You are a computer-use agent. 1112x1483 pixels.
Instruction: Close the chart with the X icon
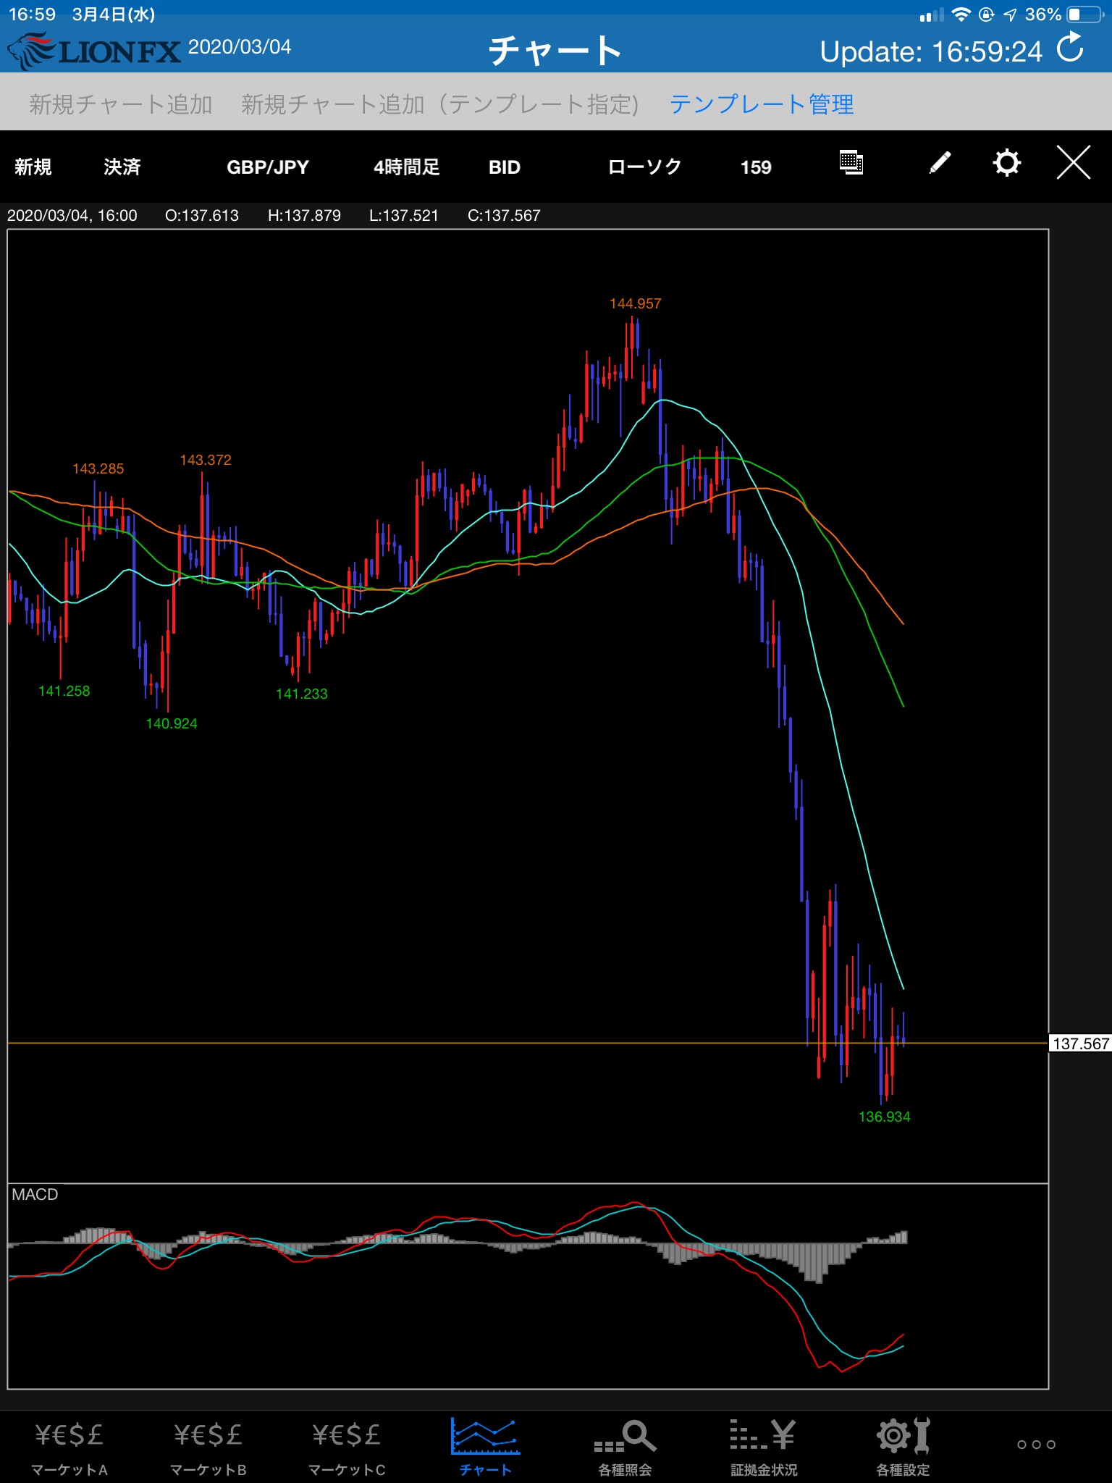pyautogui.click(x=1073, y=162)
